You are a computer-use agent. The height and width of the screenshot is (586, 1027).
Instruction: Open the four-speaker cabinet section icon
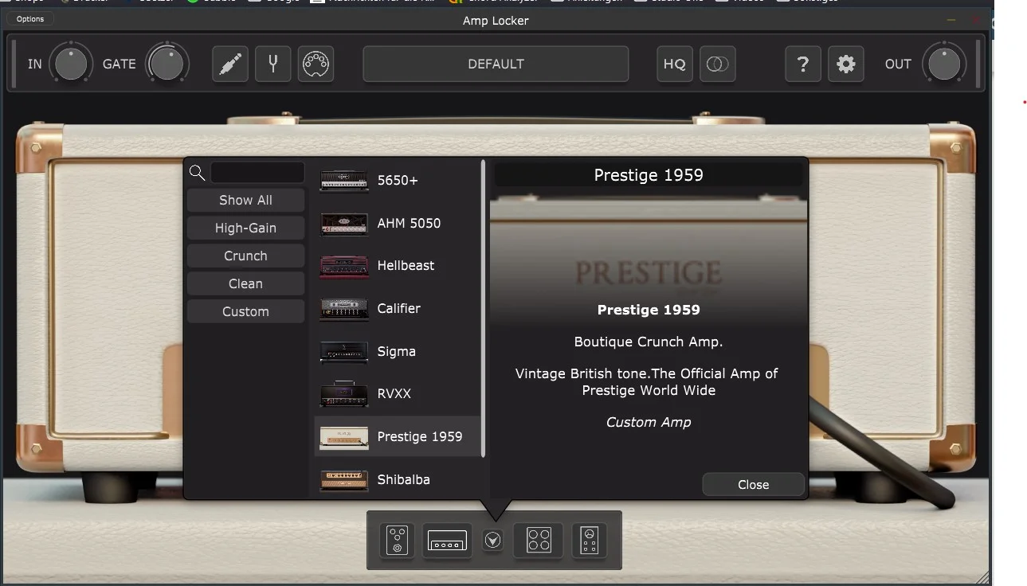[x=539, y=541]
